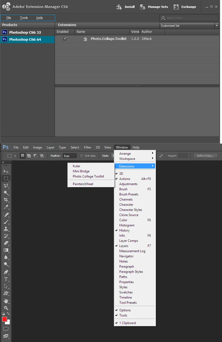Toggle the Actions panel entry
222x342 pixels.
(135, 179)
